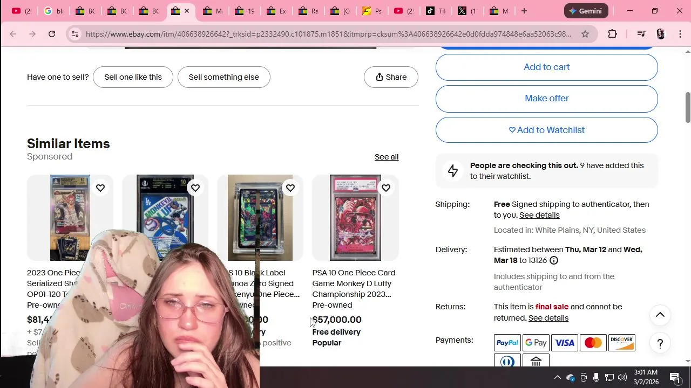Viewport: 691px width, 388px height.
Task: Close the active eBay tab
Action: pyautogui.click(x=187, y=11)
